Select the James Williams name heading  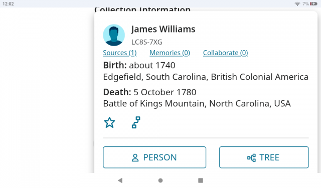tap(163, 29)
